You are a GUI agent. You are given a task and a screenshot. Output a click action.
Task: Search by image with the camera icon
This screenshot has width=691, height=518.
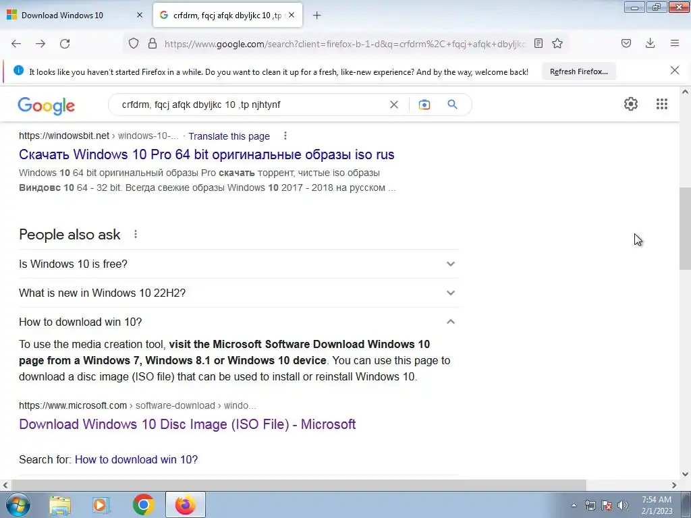[424, 105]
